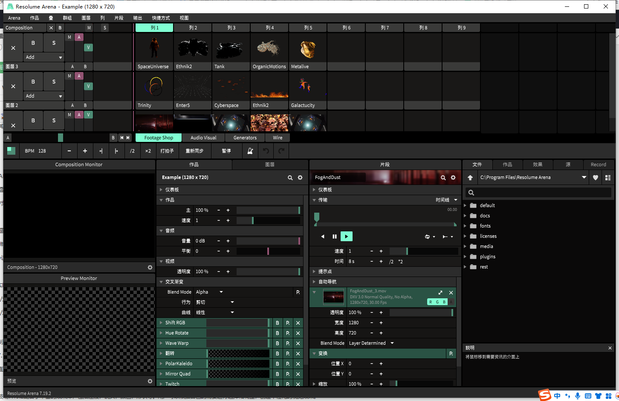This screenshot has height=401, width=619.
Task: Click the undo arrow in the tempo bar
Action: tap(266, 151)
